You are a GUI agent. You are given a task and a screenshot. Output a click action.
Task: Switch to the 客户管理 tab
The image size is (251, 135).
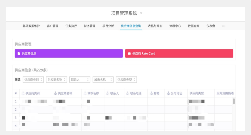[x=52, y=26]
